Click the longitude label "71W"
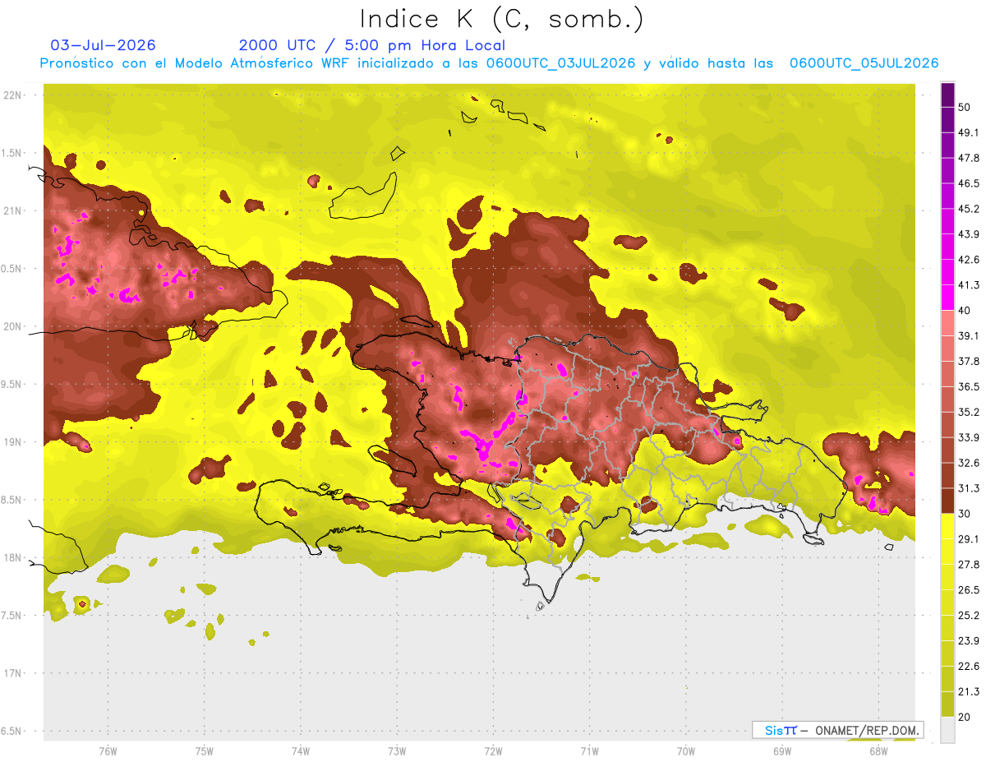 (589, 750)
